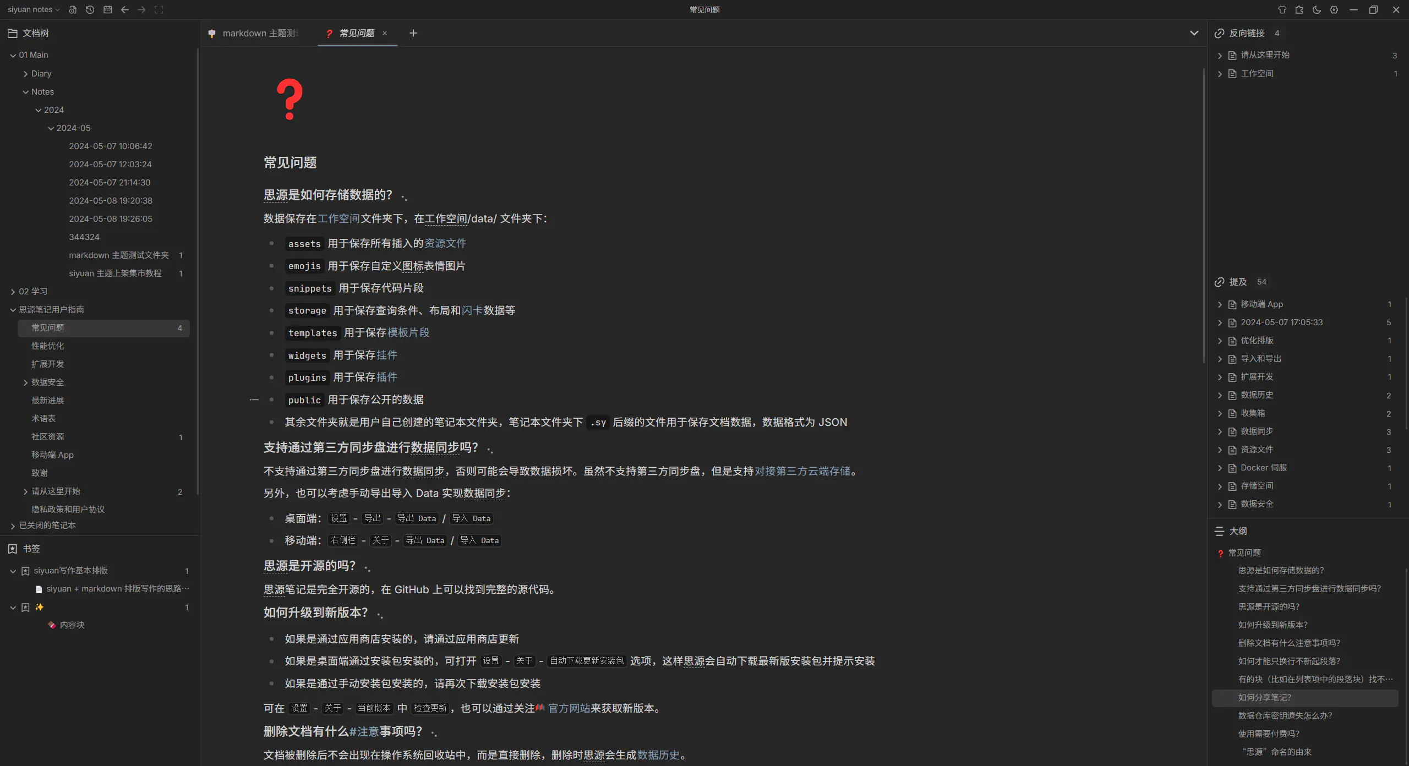Open daily note calendar icon
Image resolution: width=1409 pixels, height=766 pixels.
pos(107,10)
